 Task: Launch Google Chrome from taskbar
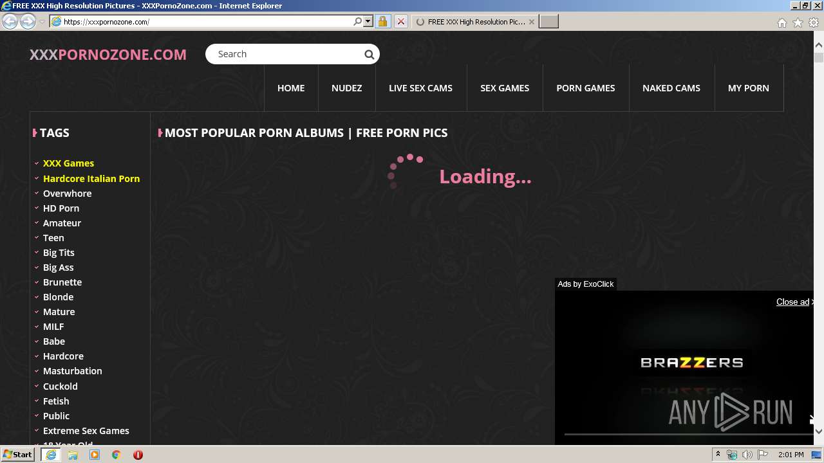(x=117, y=455)
